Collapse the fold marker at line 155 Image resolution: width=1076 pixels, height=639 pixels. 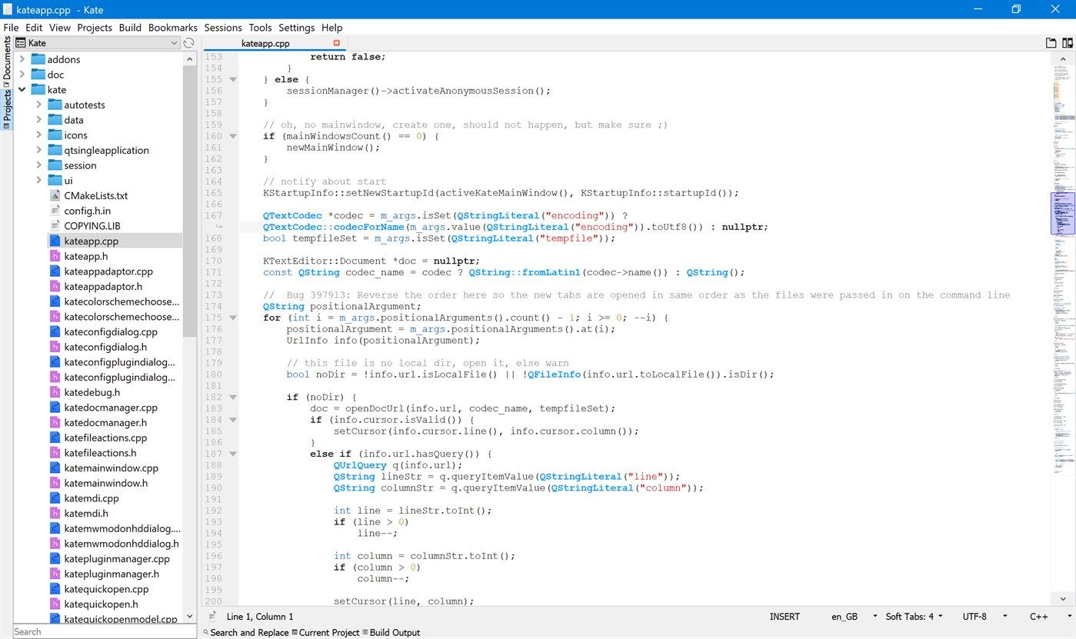point(233,79)
